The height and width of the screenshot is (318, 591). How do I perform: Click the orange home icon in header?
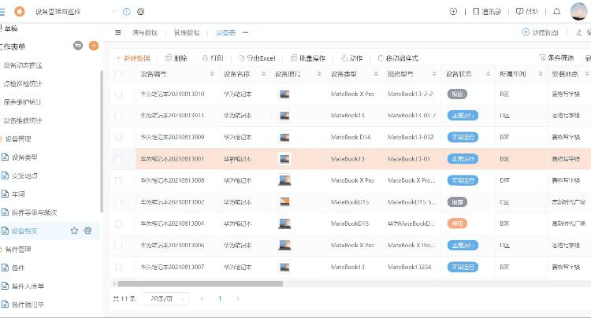pos(19,12)
